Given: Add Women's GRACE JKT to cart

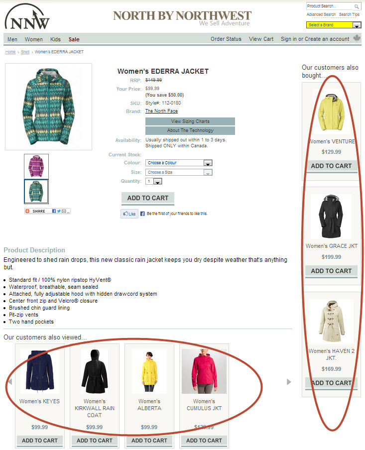Looking at the screenshot, I should click(x=331, y=271).
